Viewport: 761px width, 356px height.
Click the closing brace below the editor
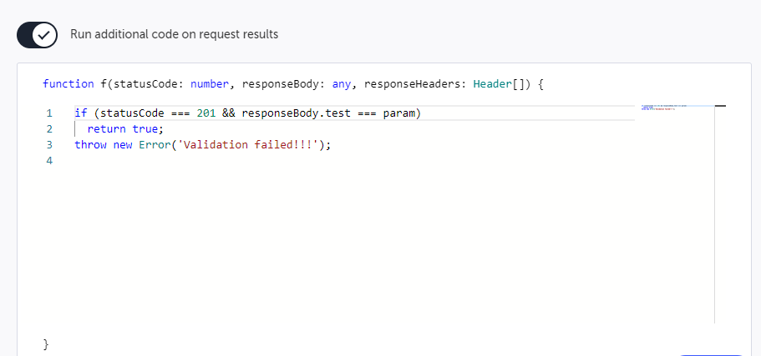[46, 343]
